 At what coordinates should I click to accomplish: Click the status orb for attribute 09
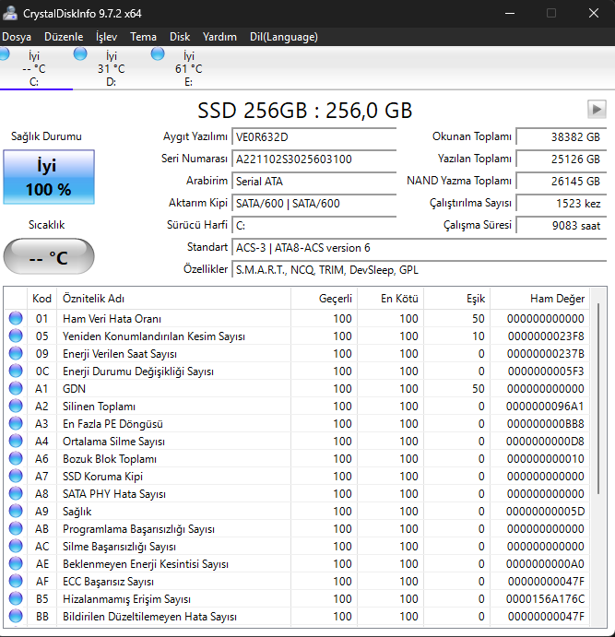click(16, 353)
